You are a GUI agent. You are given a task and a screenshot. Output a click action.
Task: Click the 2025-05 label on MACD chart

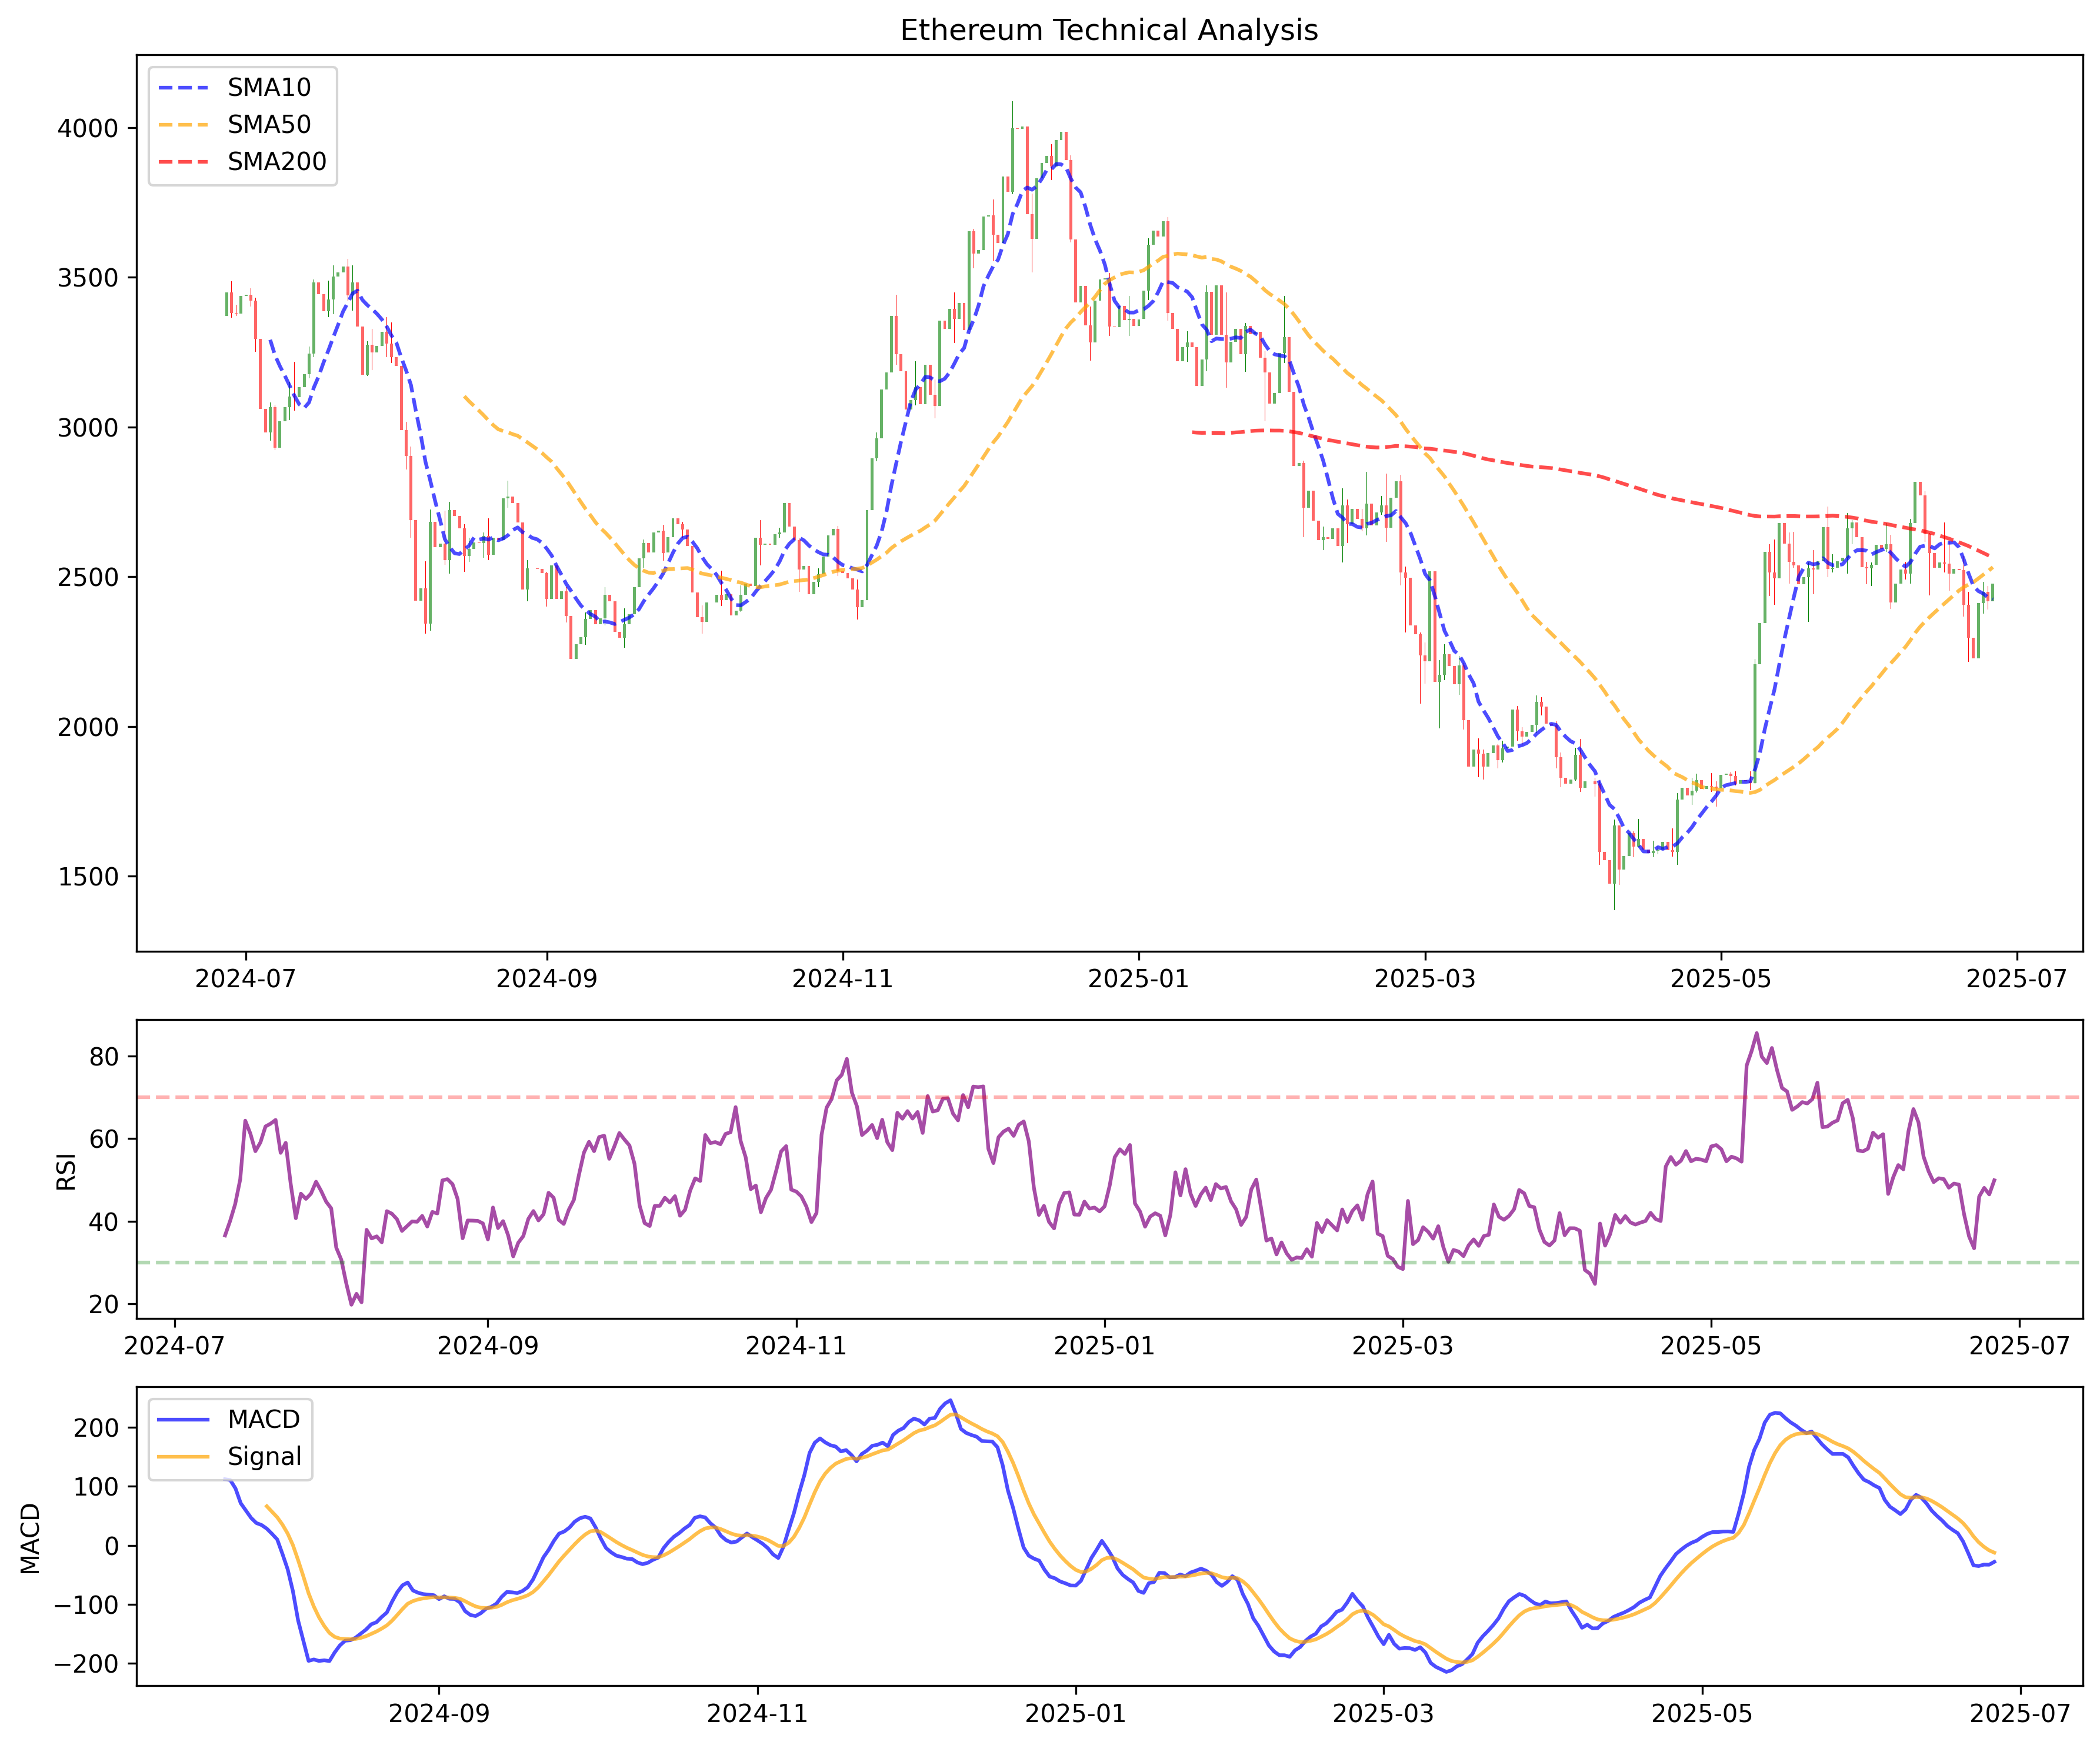(x=1701, y=1714)
